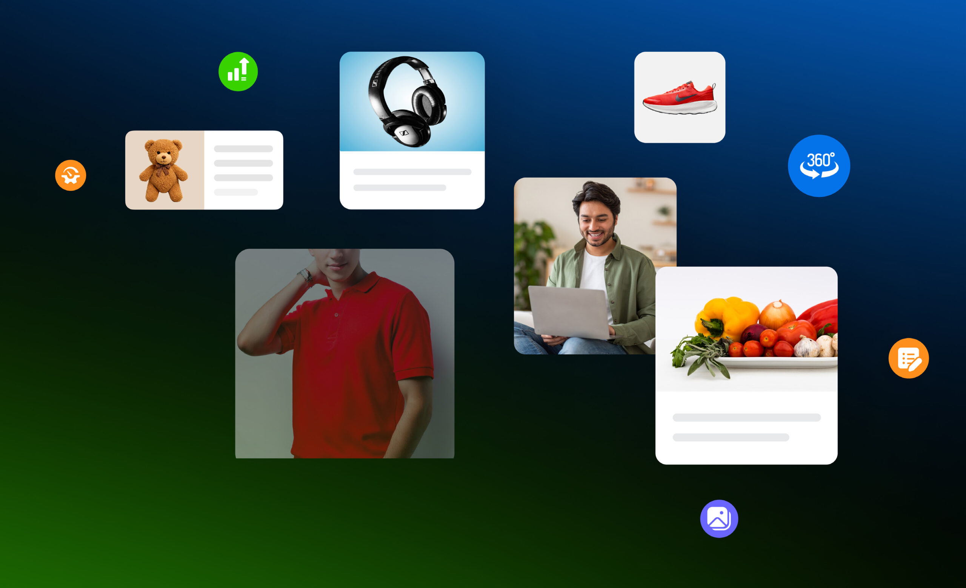Click the Sennheiser logo on headphones
Image resolution: width=966 pixels, height=588 pixels.
click(403, 133)
